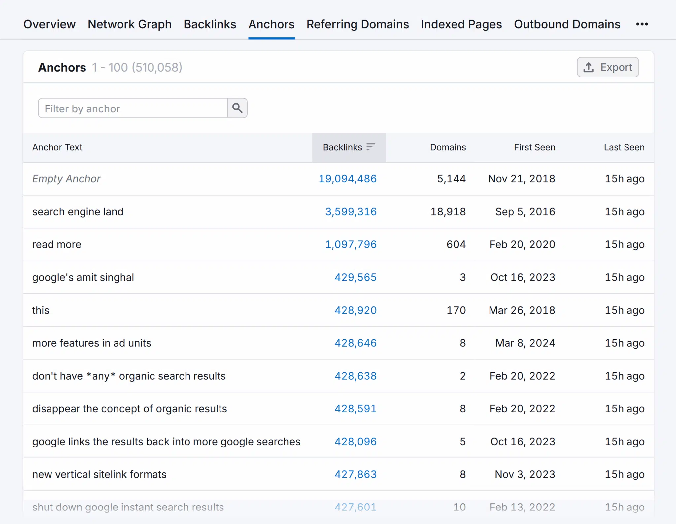Switch to Indexed Pages tab
The width and height of the screenshot is (676, 524).
point(461,24)
